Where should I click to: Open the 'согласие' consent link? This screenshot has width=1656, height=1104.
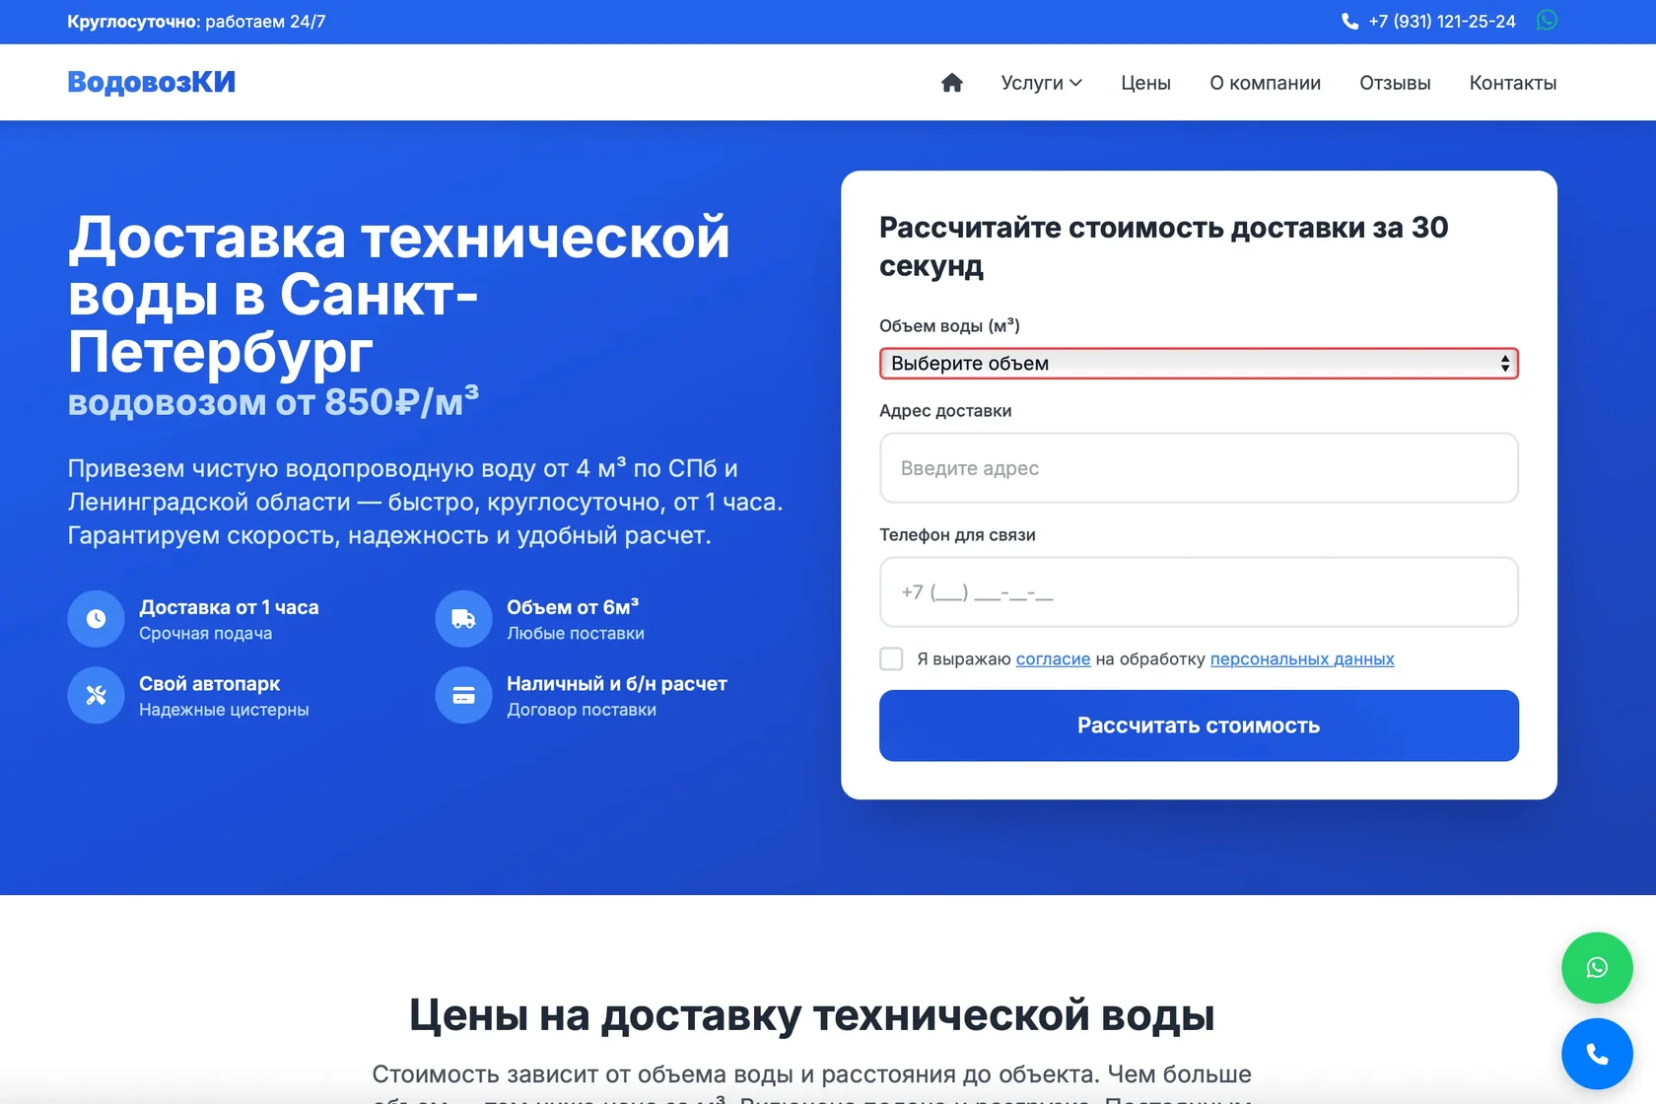1053,658
